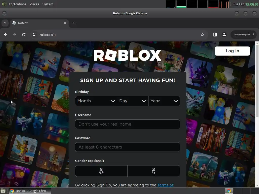
Task: Select the male gender icon
Action: (154, 171)
